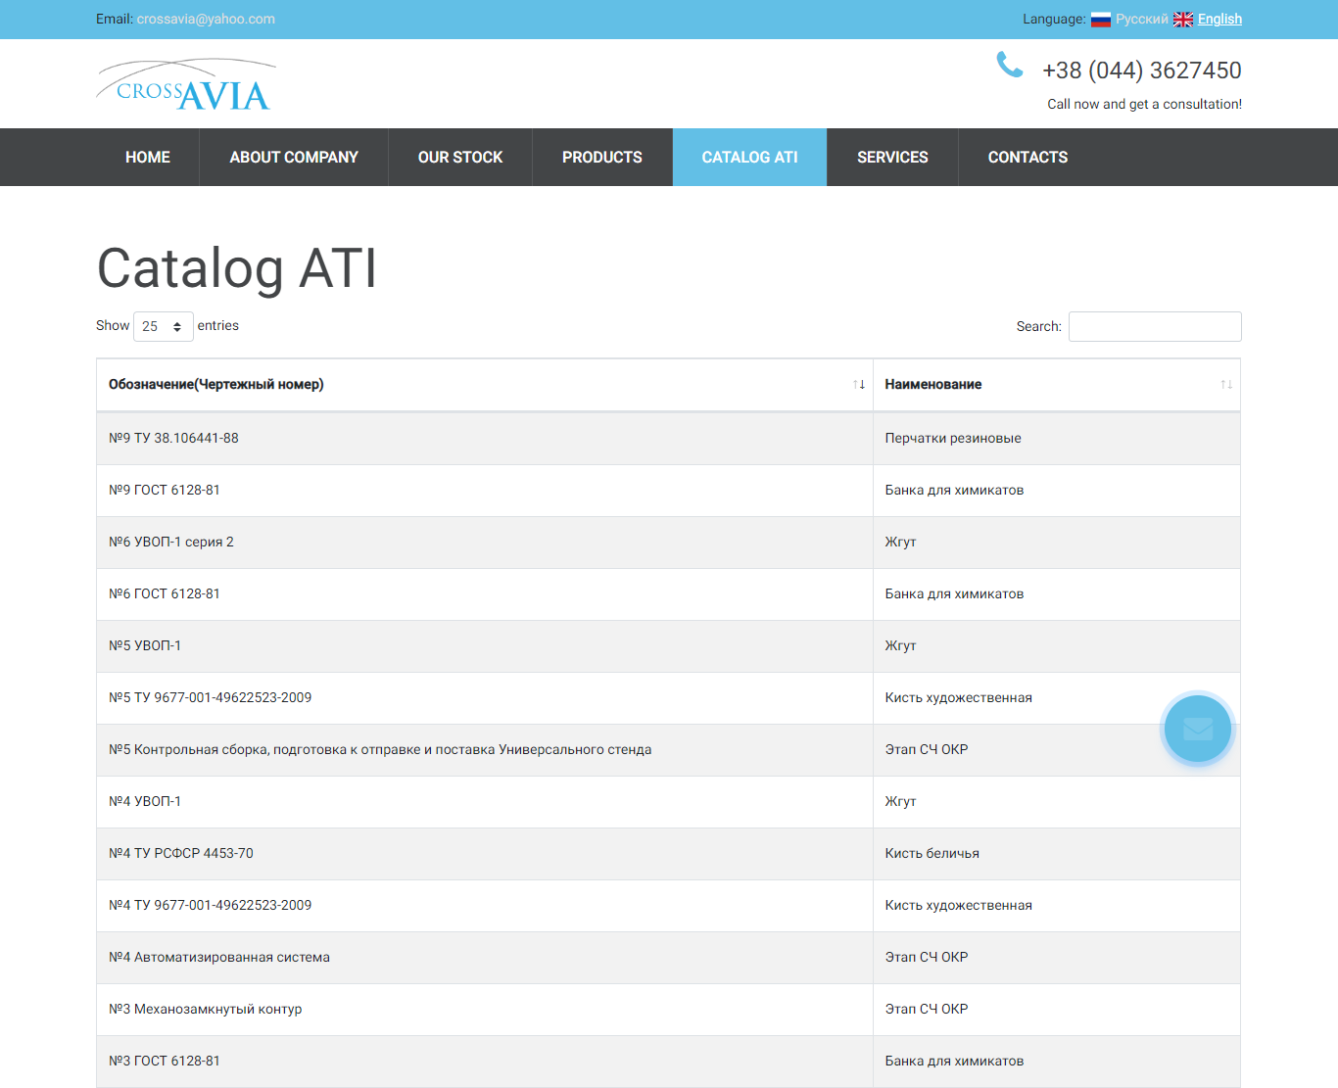Select row №5 УВОП-1
This screenshot has width=1338, height=1088.
(668, 646)
